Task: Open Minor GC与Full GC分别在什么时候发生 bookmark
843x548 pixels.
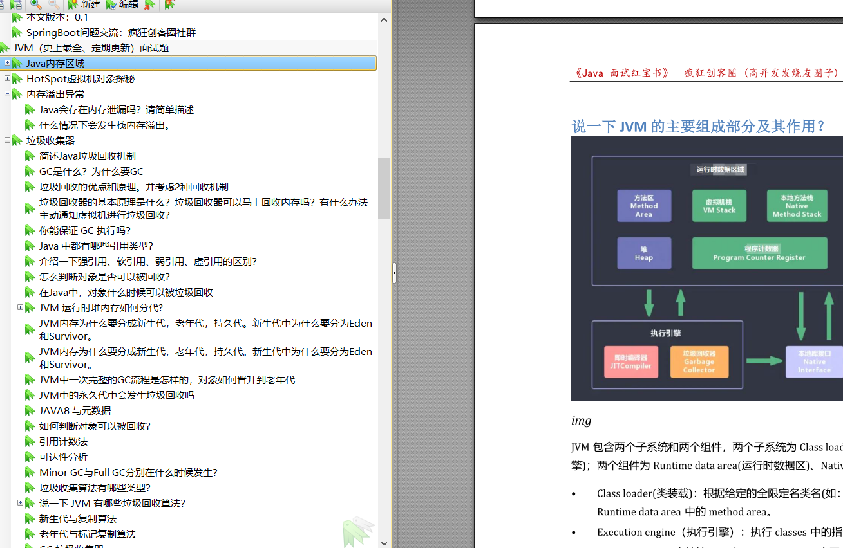Action: 128,472
